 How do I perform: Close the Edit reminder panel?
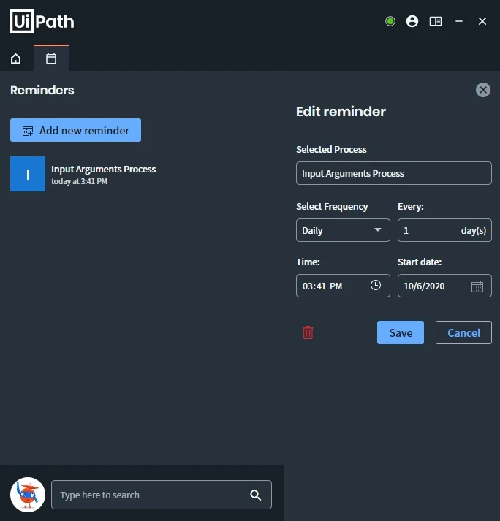[x=483, y=90]
